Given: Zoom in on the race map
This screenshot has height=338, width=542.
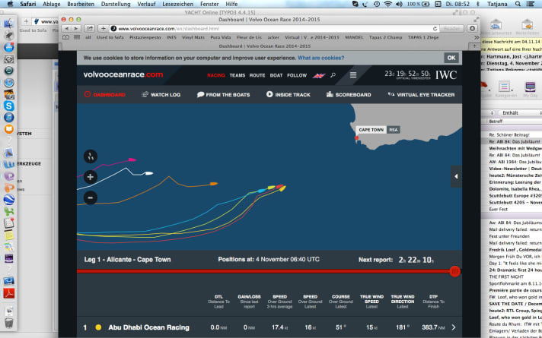Looking at the screenshot, I should tap(91, 177).
